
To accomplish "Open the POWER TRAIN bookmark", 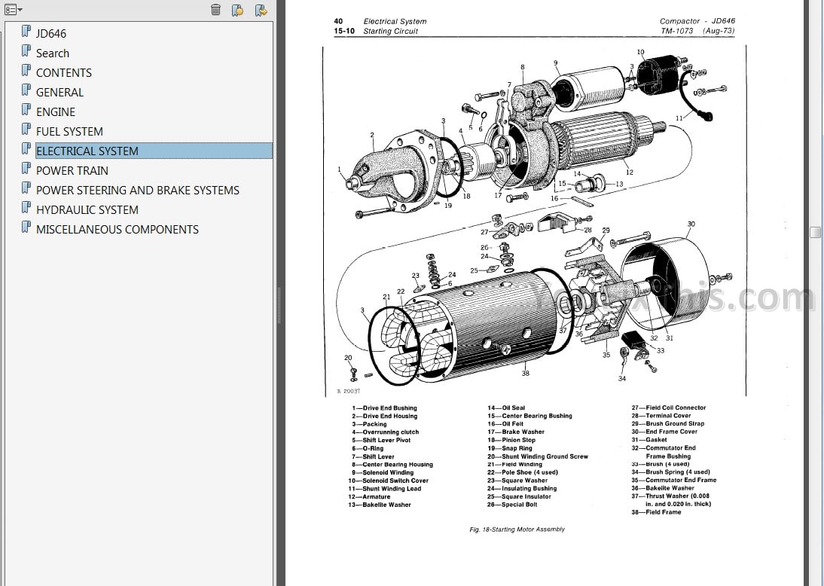I will [x=72, y=170].
